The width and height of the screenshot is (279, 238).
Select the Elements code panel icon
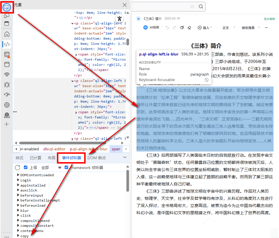pos(7,44)
